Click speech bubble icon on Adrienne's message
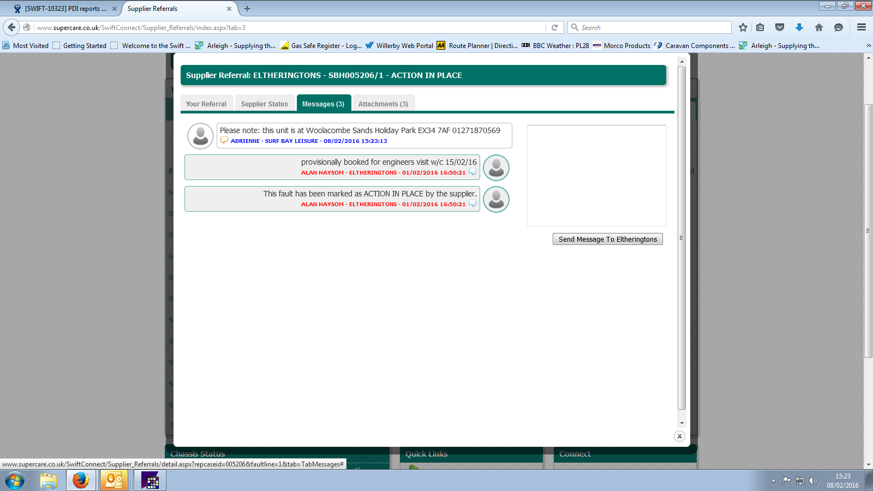This screenshot has height=491, width=873. [224, 140]
